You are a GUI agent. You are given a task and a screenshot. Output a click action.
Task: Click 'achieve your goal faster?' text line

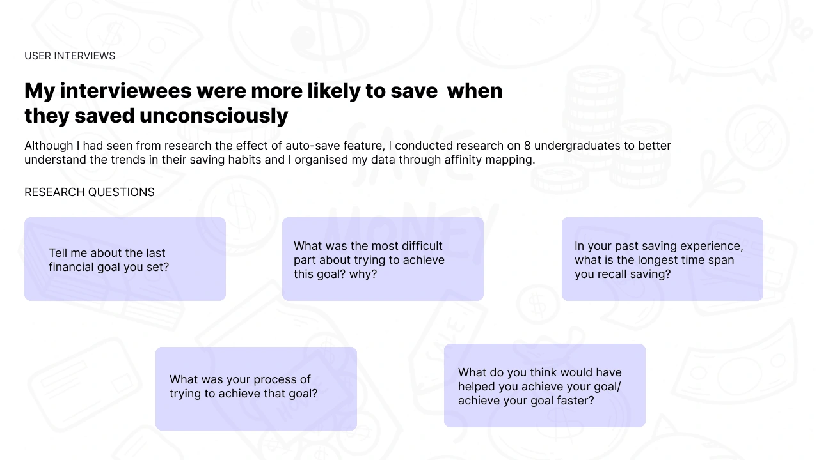tap(526, 401)
